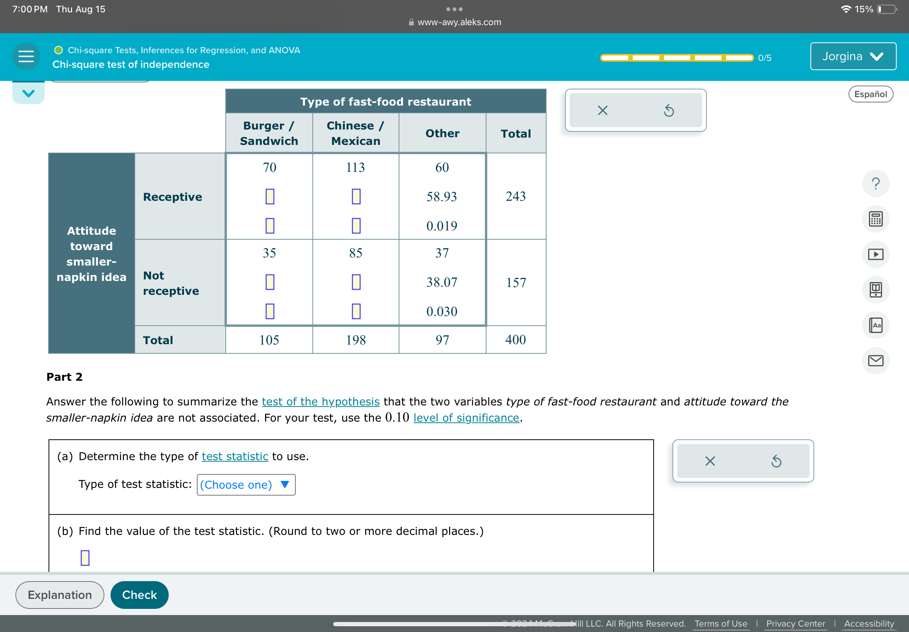Open the video player resource icon

tap(875, 254)
